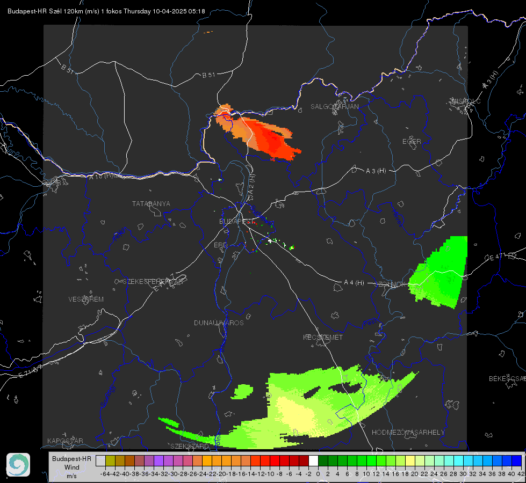This screenshot has width=526, height=483.
Task: Click the DUNAÚJVÁROS city label
Action: click(x=219, y=323)
